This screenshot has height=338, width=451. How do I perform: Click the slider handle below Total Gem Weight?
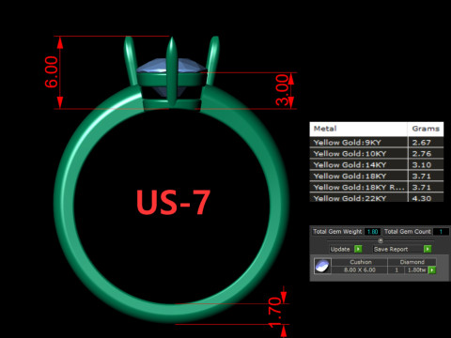381,240
